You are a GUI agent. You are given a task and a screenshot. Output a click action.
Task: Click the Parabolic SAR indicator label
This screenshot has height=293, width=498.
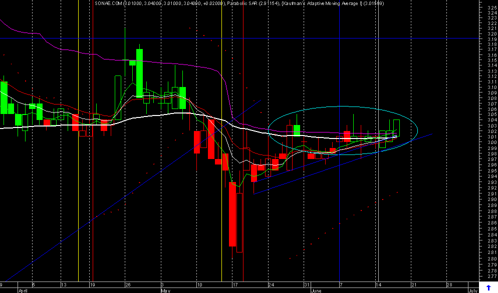241,3
